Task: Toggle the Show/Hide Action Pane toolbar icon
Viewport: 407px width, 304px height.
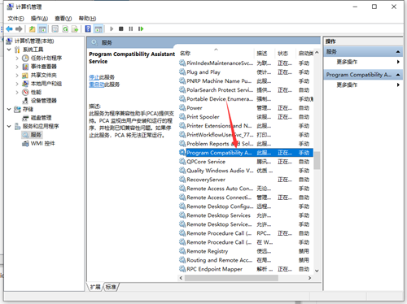Action: [98, 28]
